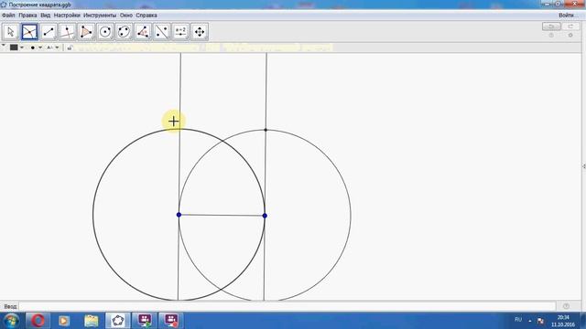This screenshot has width=586, height=329.
Task: Open screen recorder icon with red dot
Action: click(171, 321)
